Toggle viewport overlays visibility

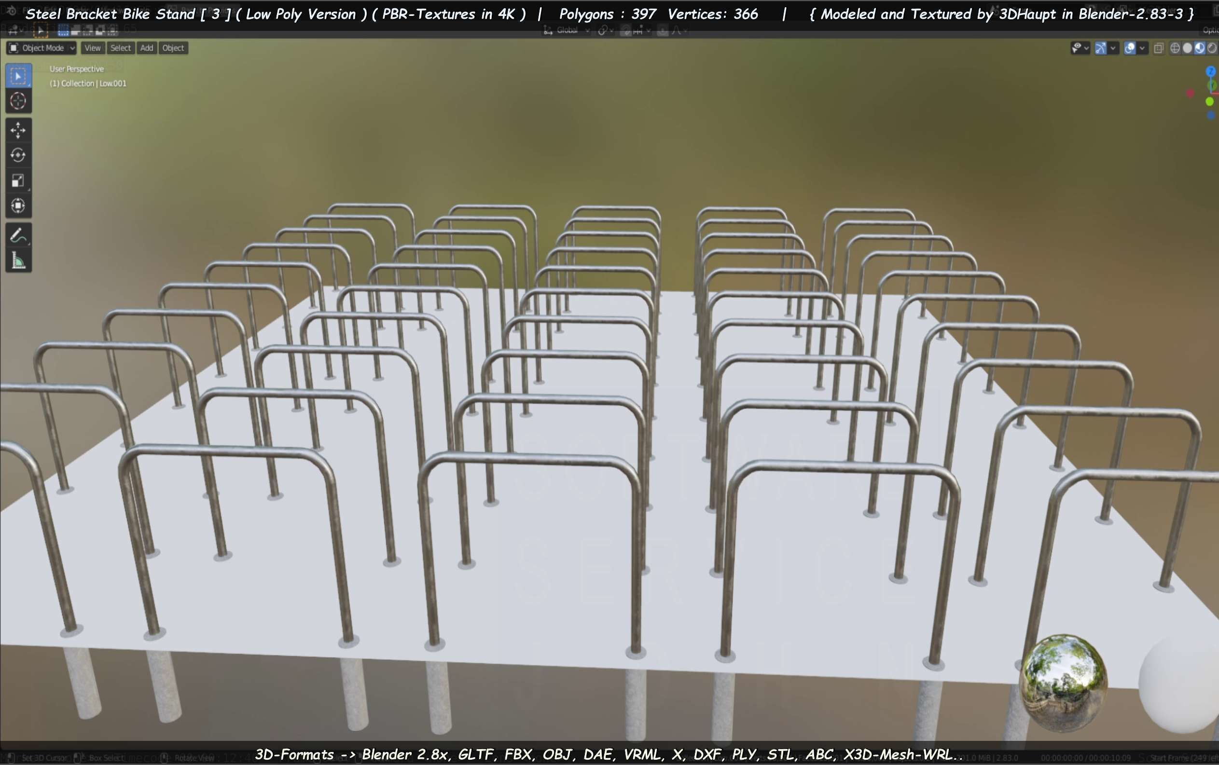point(1130,48)
